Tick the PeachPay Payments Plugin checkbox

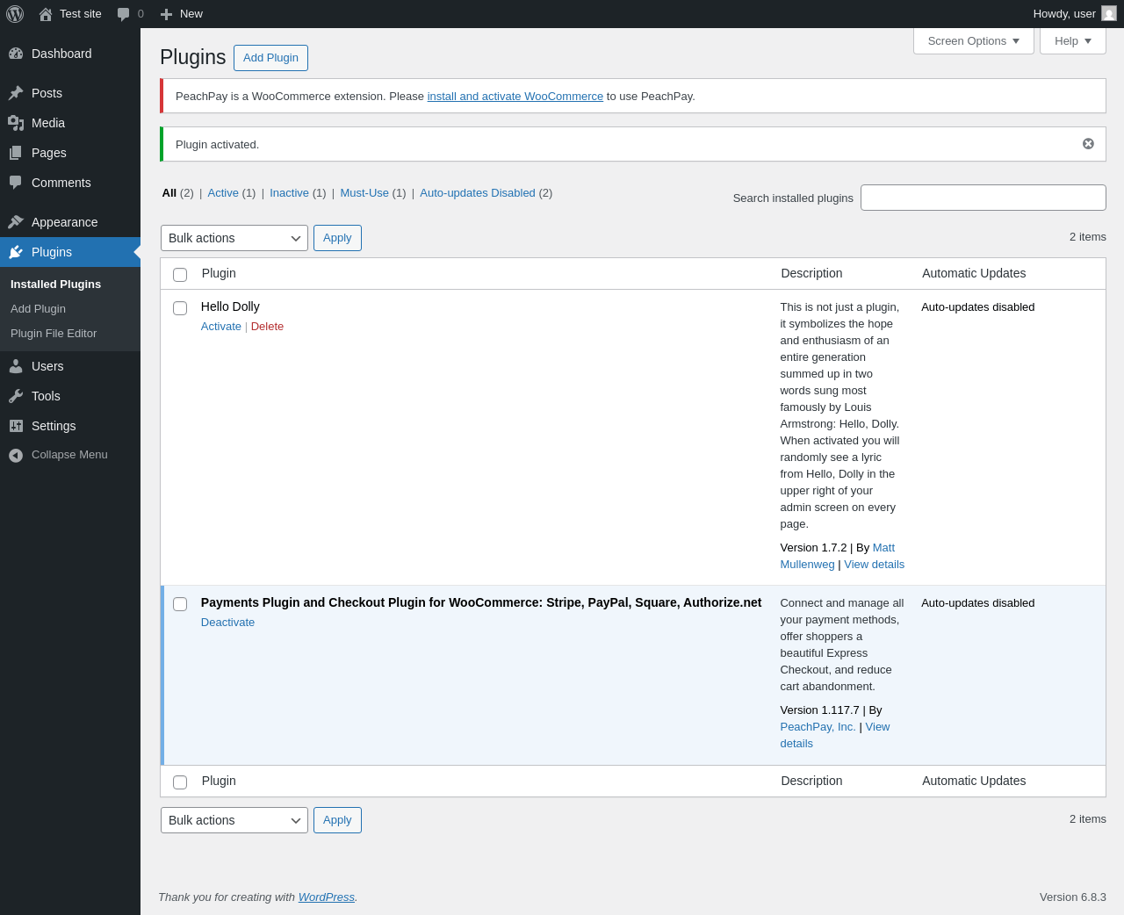click(180, 604)
